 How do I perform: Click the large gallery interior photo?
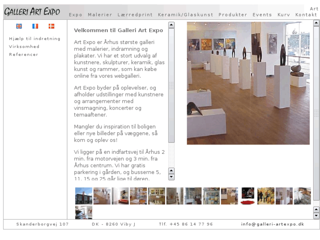pyautogui.click(x=248, y=83)
